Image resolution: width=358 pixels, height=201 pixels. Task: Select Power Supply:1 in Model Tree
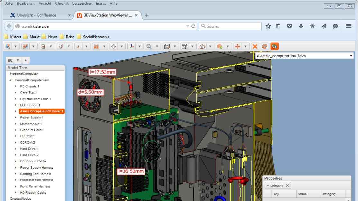click(x=32, y=118)
